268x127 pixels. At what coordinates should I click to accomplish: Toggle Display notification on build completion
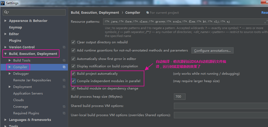click(73, 66)
